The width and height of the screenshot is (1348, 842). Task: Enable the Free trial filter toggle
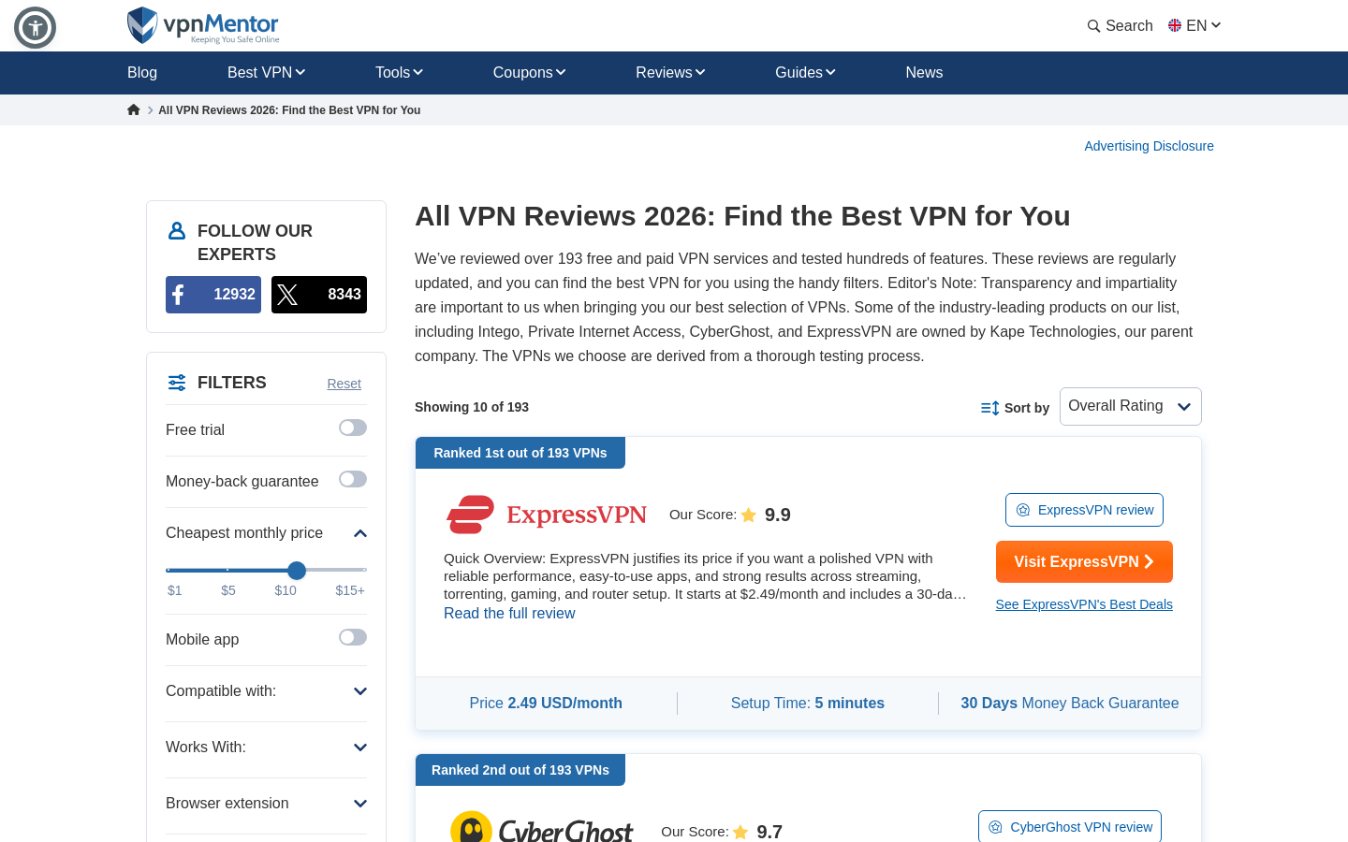(x=353, y=428)
